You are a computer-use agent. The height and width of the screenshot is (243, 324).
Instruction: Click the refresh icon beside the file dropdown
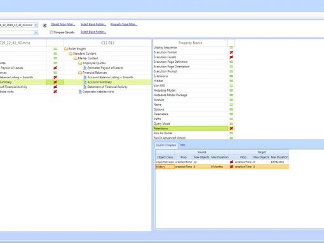tap(44, 25)
